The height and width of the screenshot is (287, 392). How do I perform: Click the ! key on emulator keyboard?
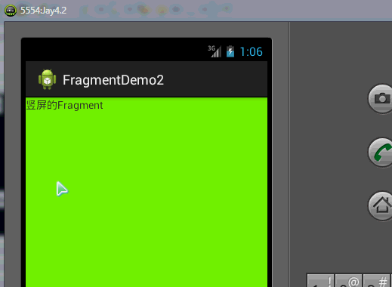[x=320, y=280]
